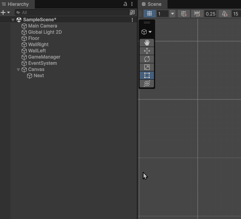Click the search magnifier icon
Image resolution: width=241 pixels, height=219 pixels.
(x=18, y=12)
